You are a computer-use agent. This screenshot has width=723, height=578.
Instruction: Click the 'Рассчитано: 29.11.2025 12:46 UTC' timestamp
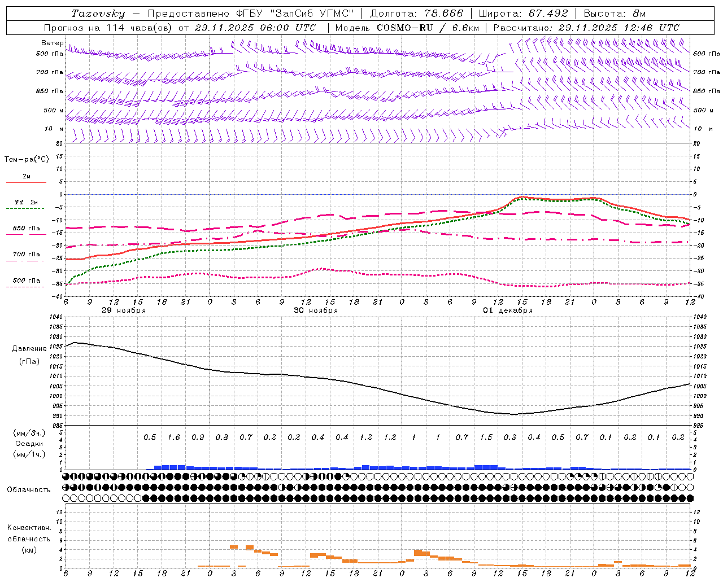(x=586, y=28)
